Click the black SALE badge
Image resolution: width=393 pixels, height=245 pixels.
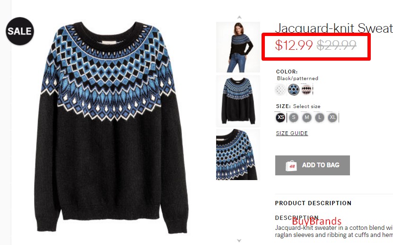(x=20, y=31)
